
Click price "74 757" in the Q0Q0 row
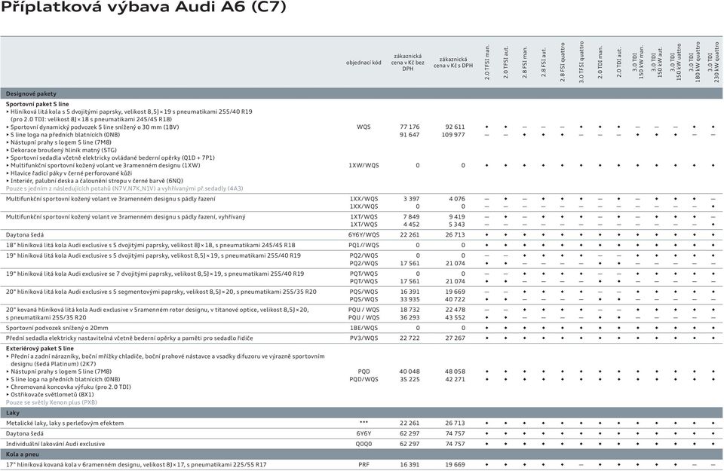456,444
